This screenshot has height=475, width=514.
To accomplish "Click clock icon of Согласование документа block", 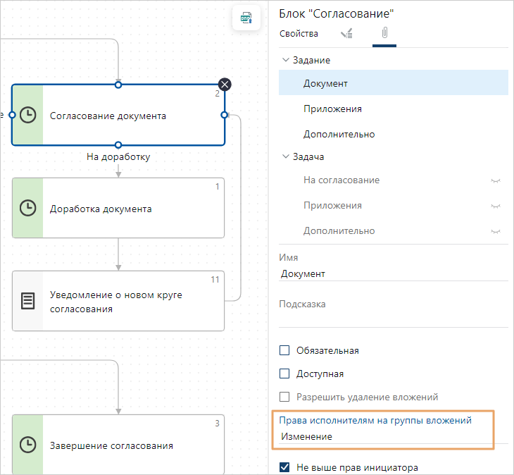I will coord(27,116).
